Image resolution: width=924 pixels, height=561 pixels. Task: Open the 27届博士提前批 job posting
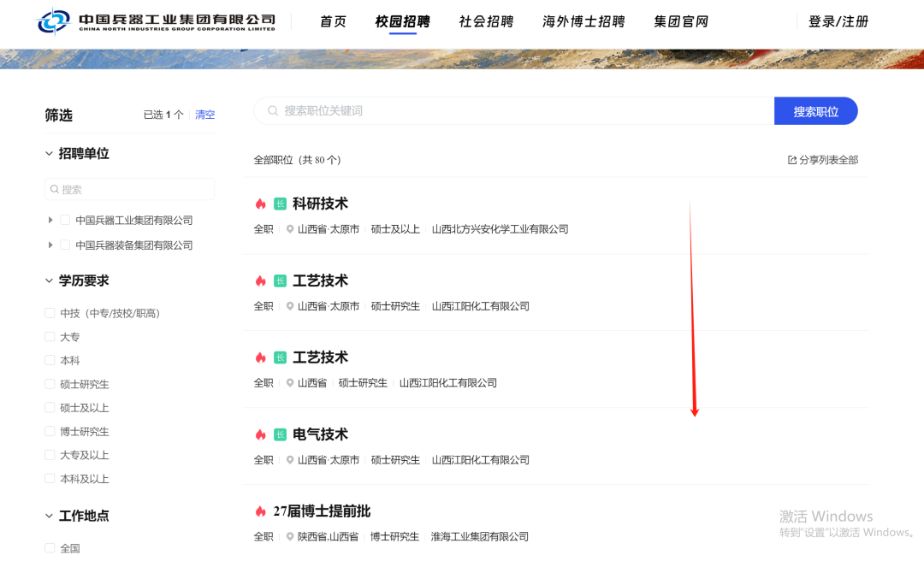(322, 511)
